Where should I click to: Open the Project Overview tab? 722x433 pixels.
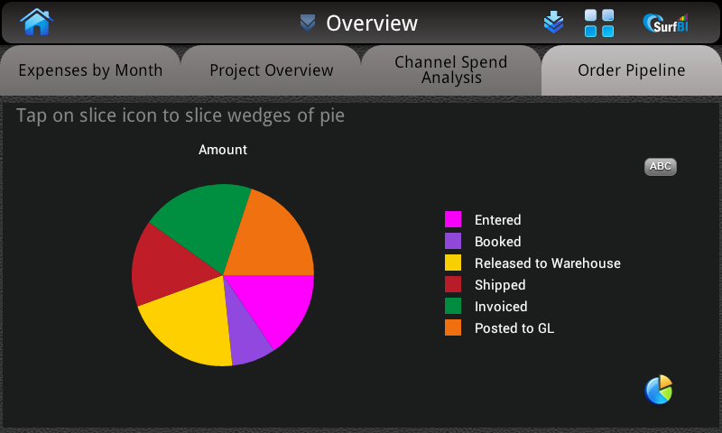point(272,70)
